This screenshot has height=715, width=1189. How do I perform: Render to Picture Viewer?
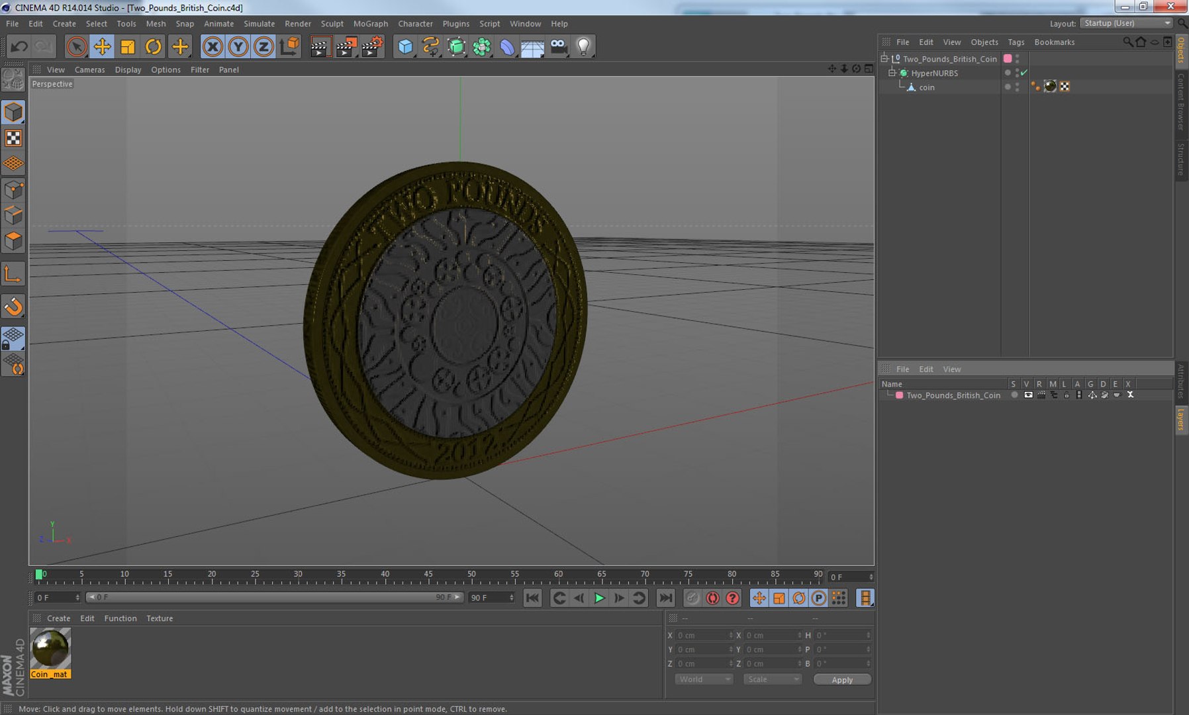point(346,46)
